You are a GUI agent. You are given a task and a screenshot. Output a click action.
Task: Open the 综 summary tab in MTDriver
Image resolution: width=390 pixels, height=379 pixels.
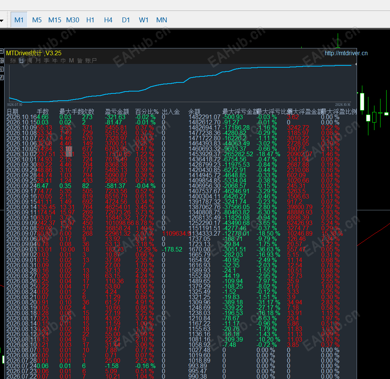pyautogui.click(x=13, y=61)
